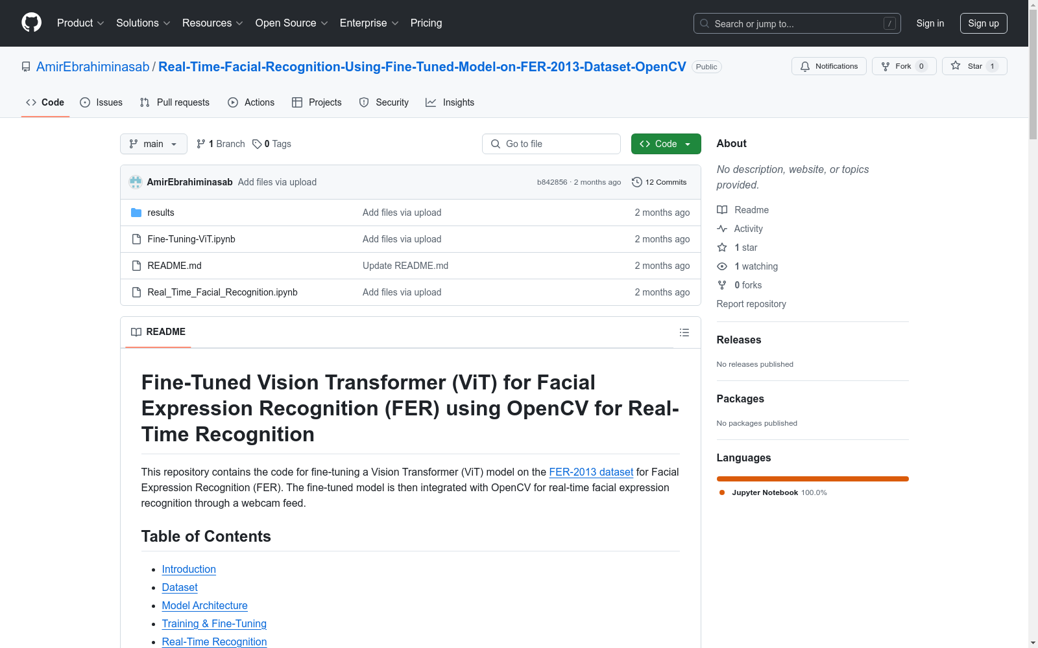The height and width of the screenshot is (648, 1038).
Task: Expand the Enterprise menu
Action: click(369, 23)
